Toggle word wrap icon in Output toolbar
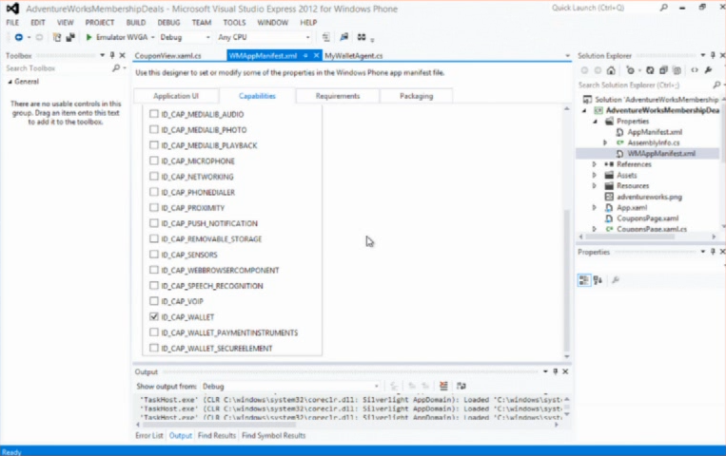This screenshot has height=456, width=726. (461, 386)
